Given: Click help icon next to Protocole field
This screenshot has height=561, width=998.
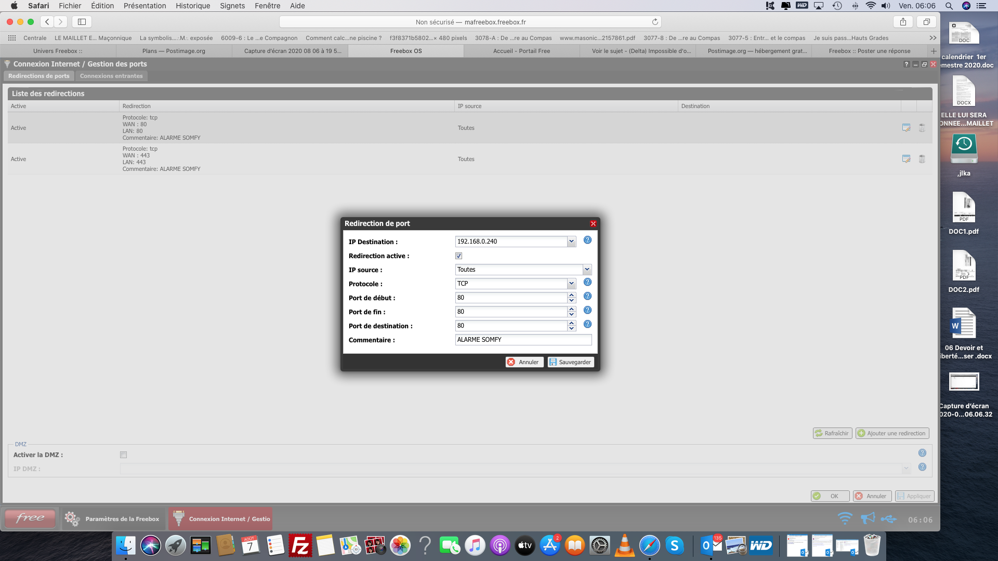Looking at the screenshot, I should 587,282.
